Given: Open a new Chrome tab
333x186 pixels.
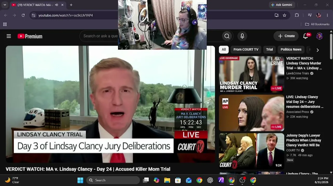Looking at the screenshot, I should pyautogui.click(x=71, y=5).
